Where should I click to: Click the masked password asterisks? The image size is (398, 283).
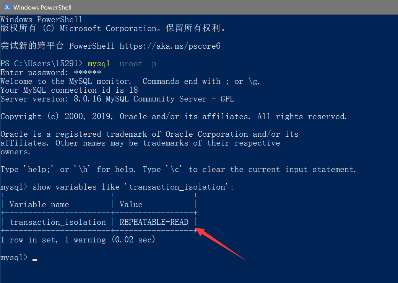click(x=88, y=72)
